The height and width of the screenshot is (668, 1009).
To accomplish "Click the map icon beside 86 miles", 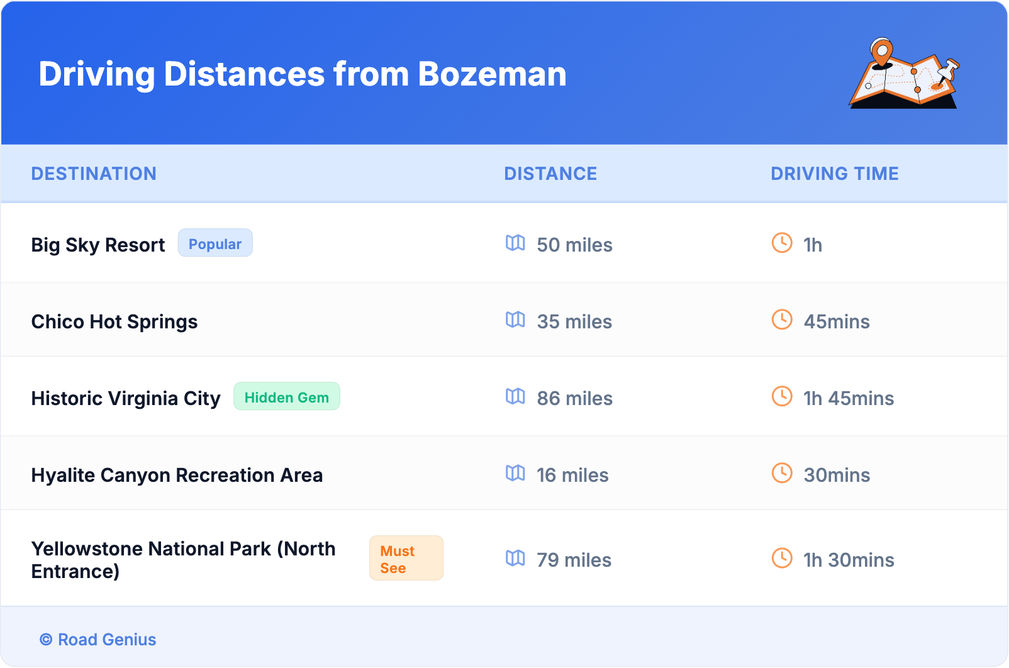I will (x=515, y=396).
